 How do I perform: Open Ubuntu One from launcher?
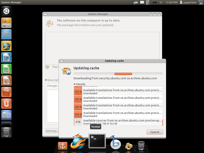coord(6,104)
